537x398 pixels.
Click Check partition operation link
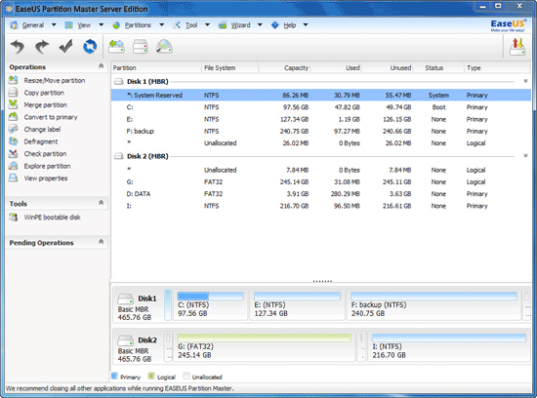pos(45,154)
